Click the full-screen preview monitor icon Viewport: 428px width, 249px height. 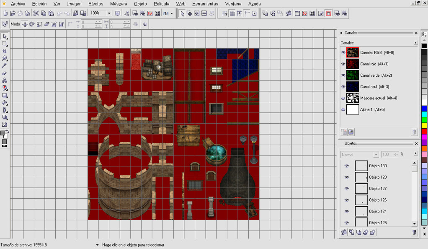(117, 13)
